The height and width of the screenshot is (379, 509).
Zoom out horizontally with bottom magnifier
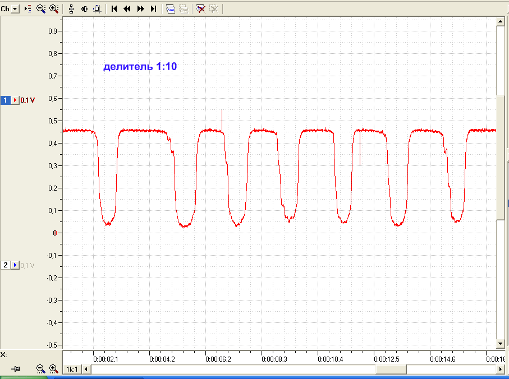coord(40,369)
